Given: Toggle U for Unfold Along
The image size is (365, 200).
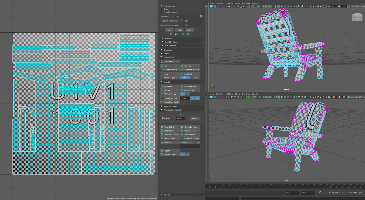Looking at the screenshot, I should pos(182,94).
